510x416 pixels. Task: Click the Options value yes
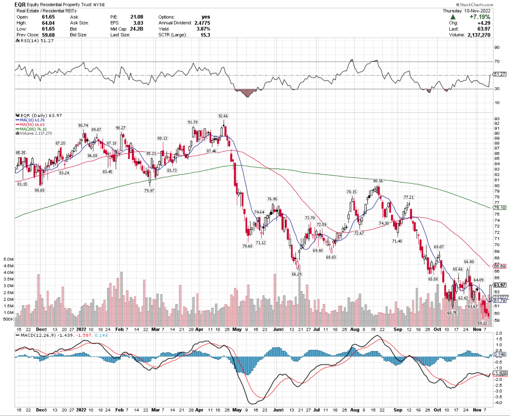[206, 17]
